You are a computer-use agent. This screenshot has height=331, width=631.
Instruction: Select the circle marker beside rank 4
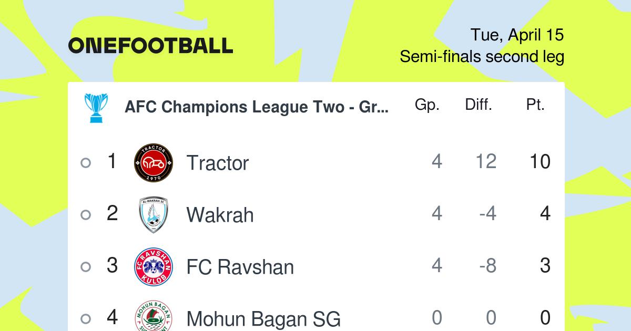tap(86, 318)
